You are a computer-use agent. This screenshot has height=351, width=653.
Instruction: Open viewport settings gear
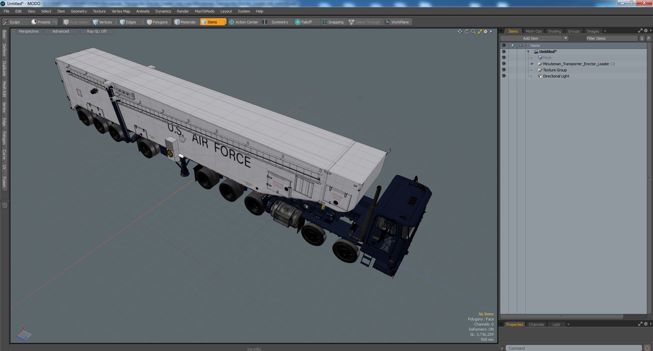click(x=486, y=32)
